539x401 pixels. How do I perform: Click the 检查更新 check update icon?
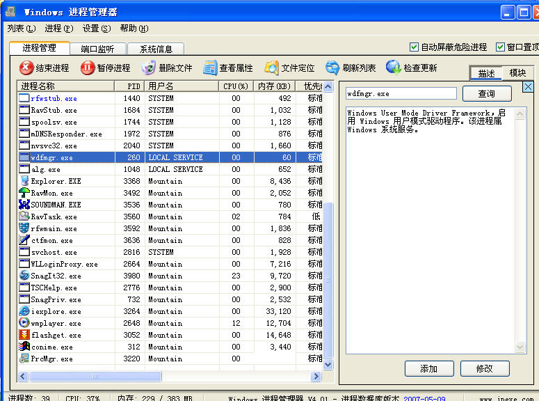(393, 68)
